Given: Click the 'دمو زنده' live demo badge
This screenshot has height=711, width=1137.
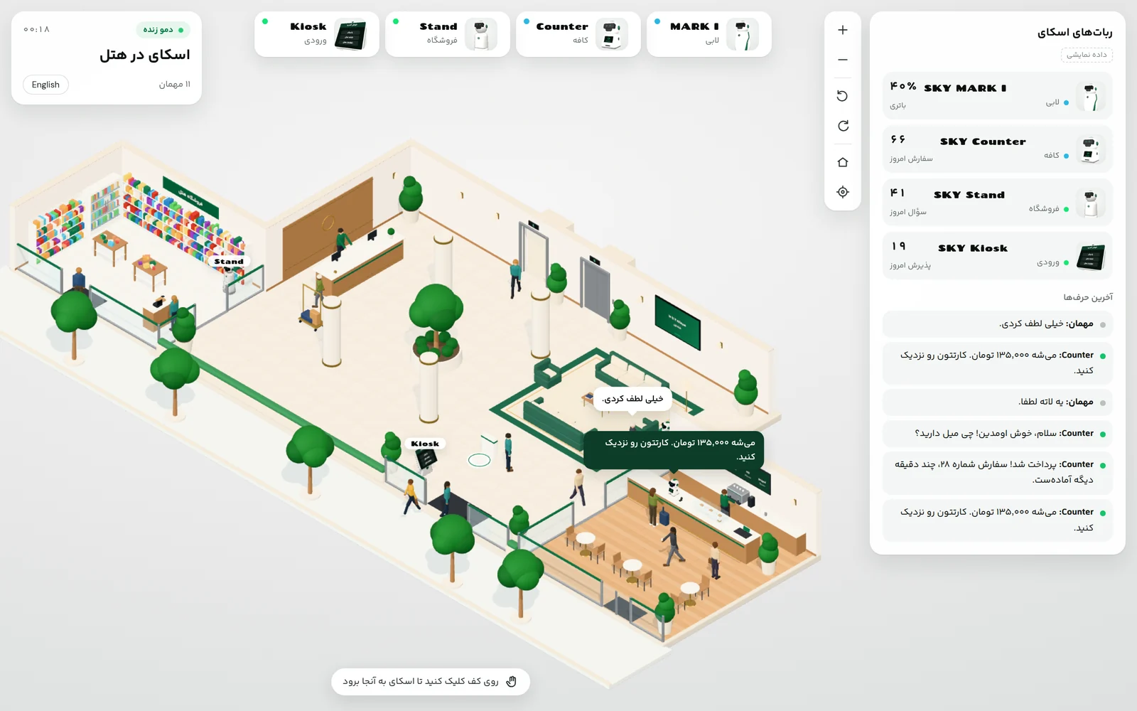Looking at the screenshot, I should point(163,30).
